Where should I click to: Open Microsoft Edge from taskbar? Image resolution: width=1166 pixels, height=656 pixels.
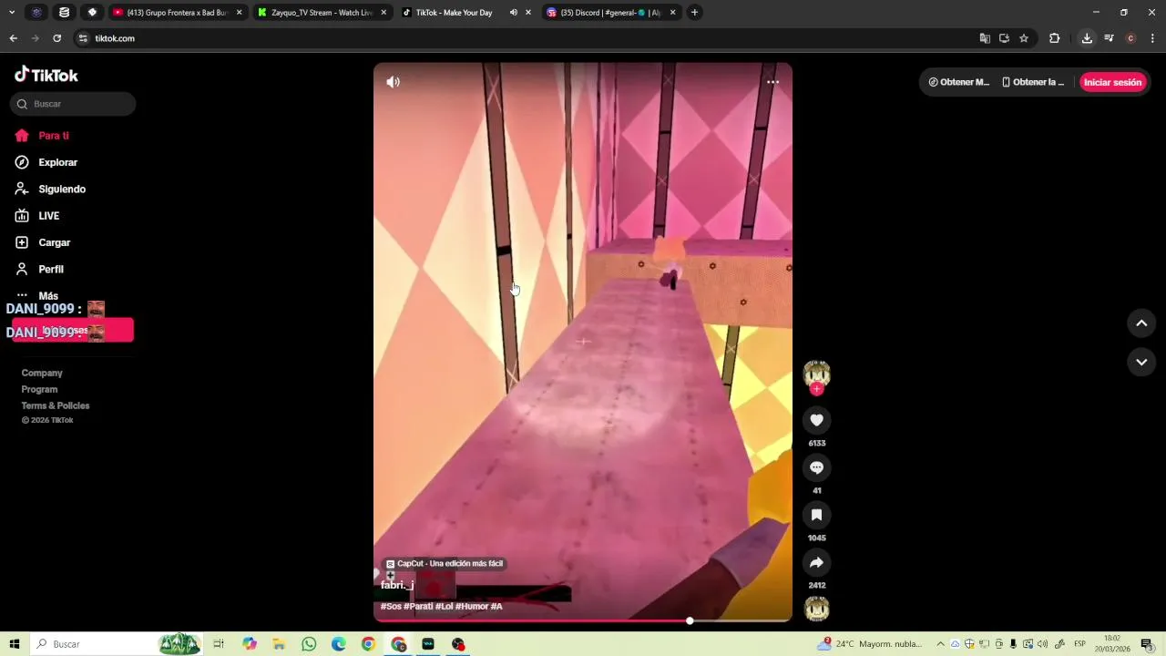(x=339, y=644)
